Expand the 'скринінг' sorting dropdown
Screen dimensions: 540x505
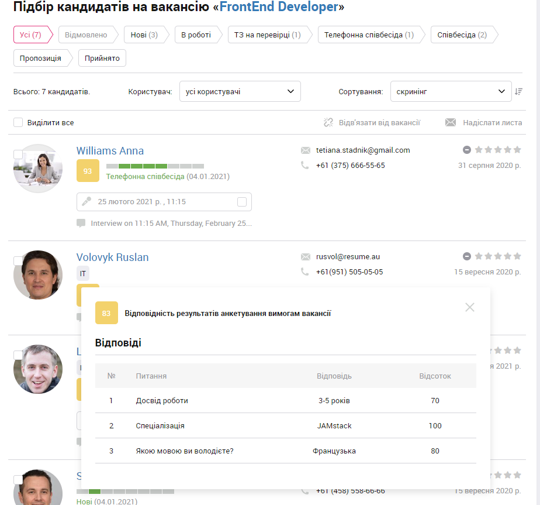(x=451, y=91)
